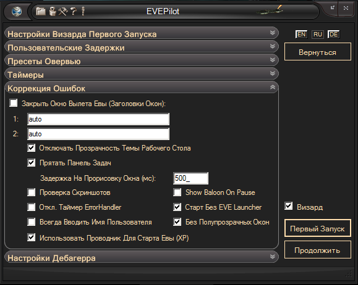Click window title field 1 with auto
This screenshot has height=285, width=358.
point(98,119)
